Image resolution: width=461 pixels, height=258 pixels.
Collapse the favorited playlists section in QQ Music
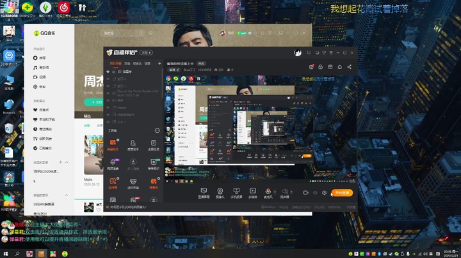coord(67,195)
